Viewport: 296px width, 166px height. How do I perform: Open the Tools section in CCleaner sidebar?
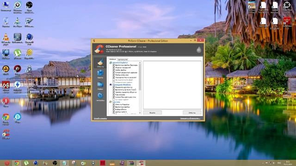pyautogui.click(x=100, y=85)
